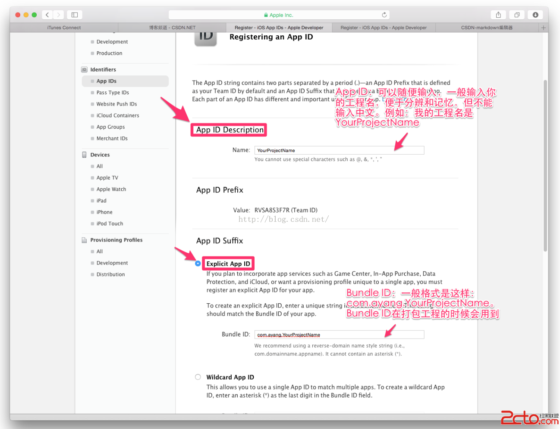Click the green lock in the address bar

[266, 15]
